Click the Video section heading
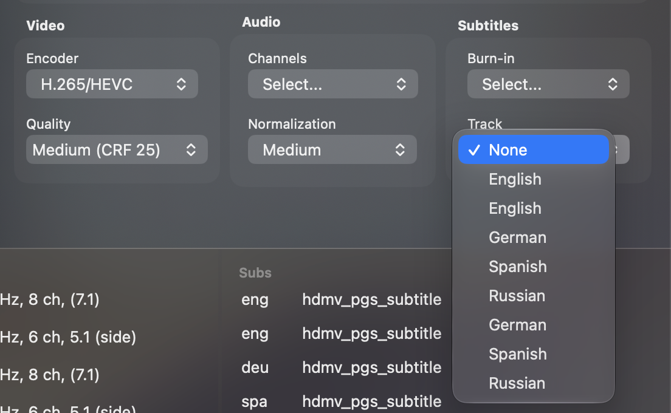The height and width of the screenshot is (413, 671). coord(46,26)
